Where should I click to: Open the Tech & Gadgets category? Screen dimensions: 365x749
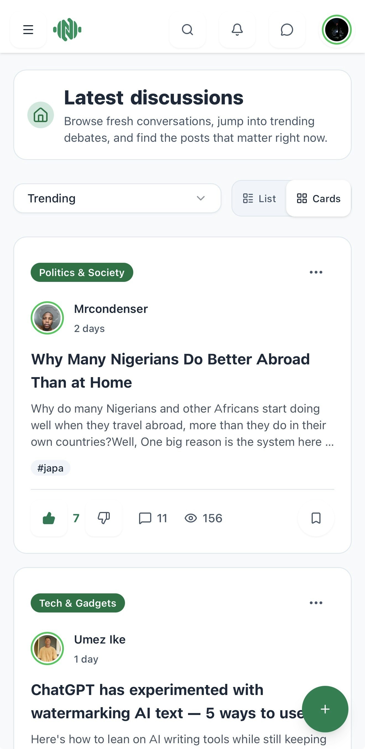point(78,603)
